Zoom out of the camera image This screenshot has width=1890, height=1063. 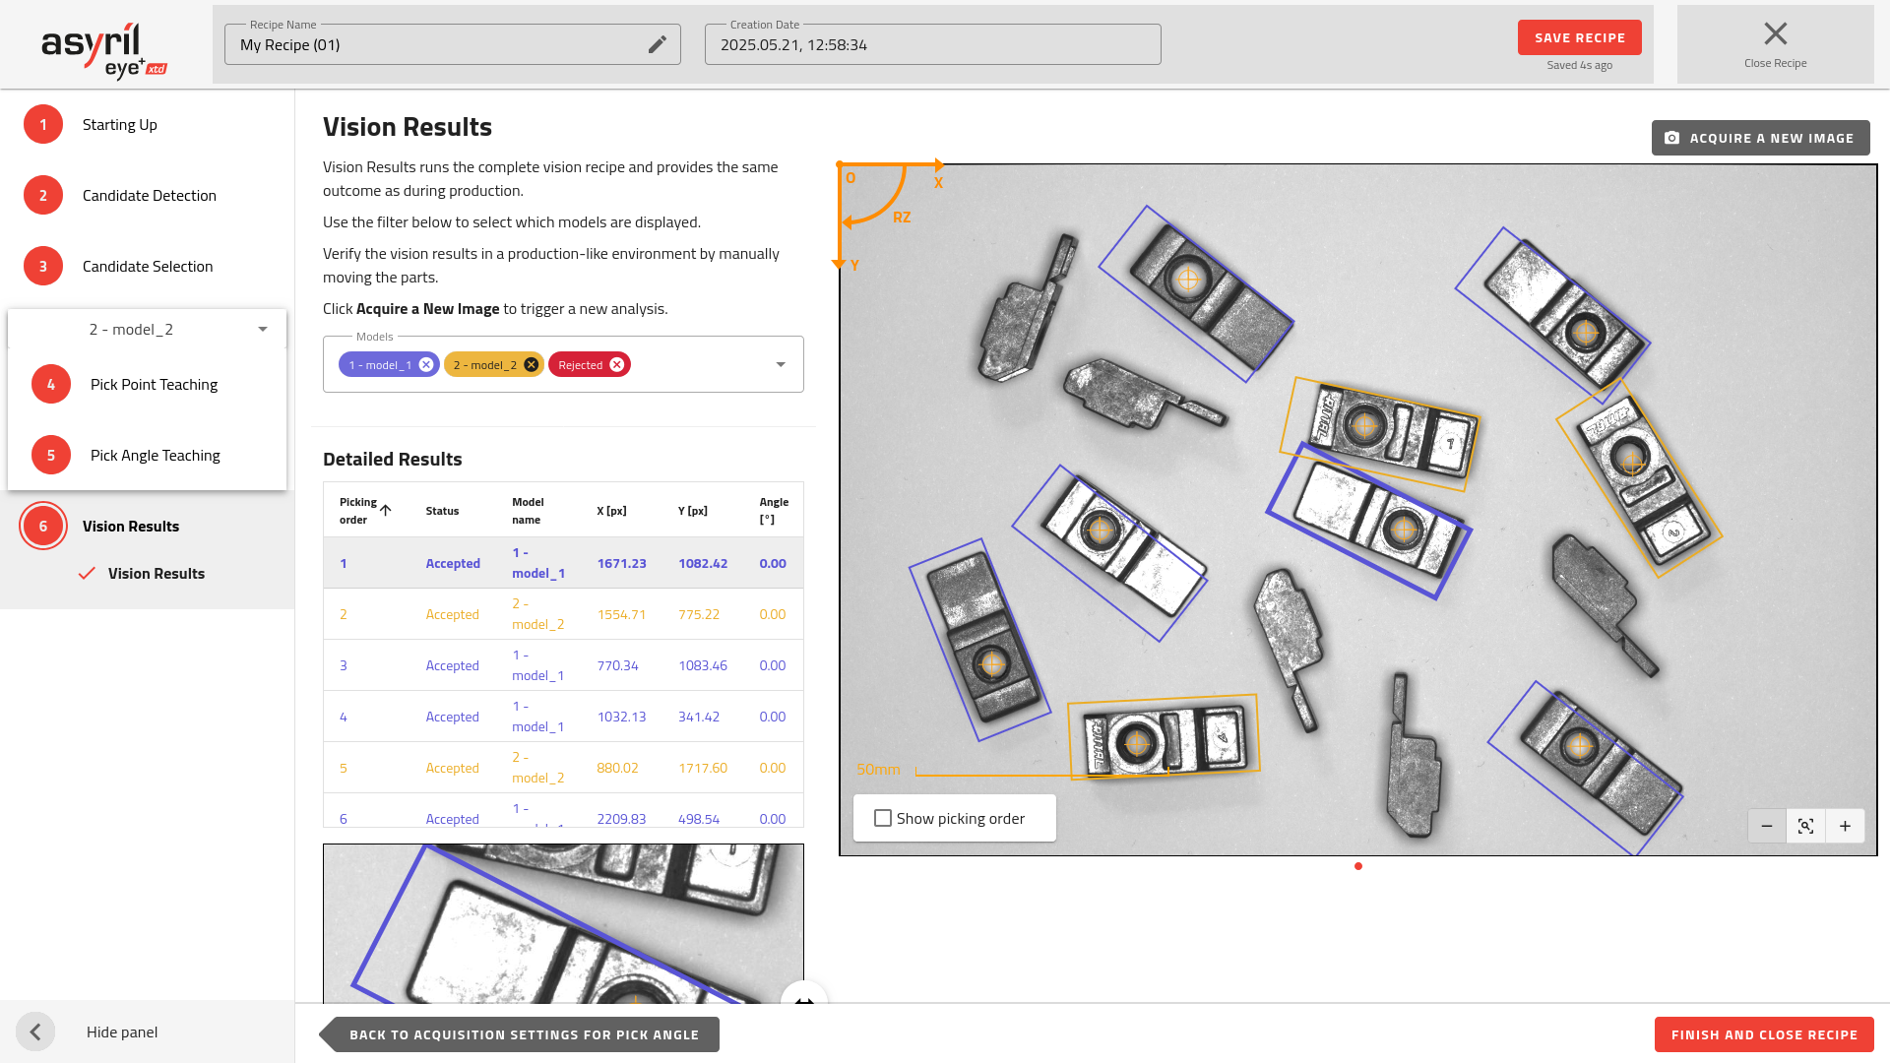tap(1767, 827)
